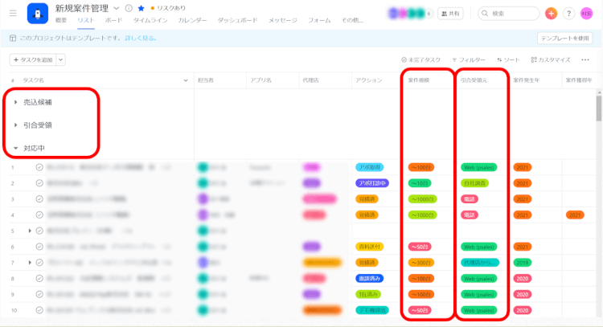603x327 pixels.
Task: Collapse the 対応中 section
Action: click(x=16, y=149)
